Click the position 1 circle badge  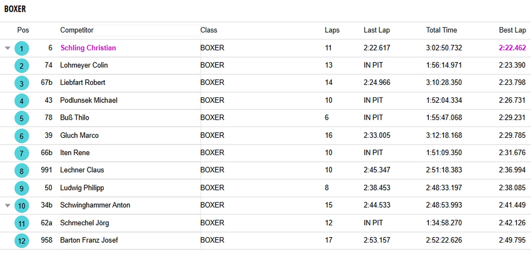pos(22,48)
